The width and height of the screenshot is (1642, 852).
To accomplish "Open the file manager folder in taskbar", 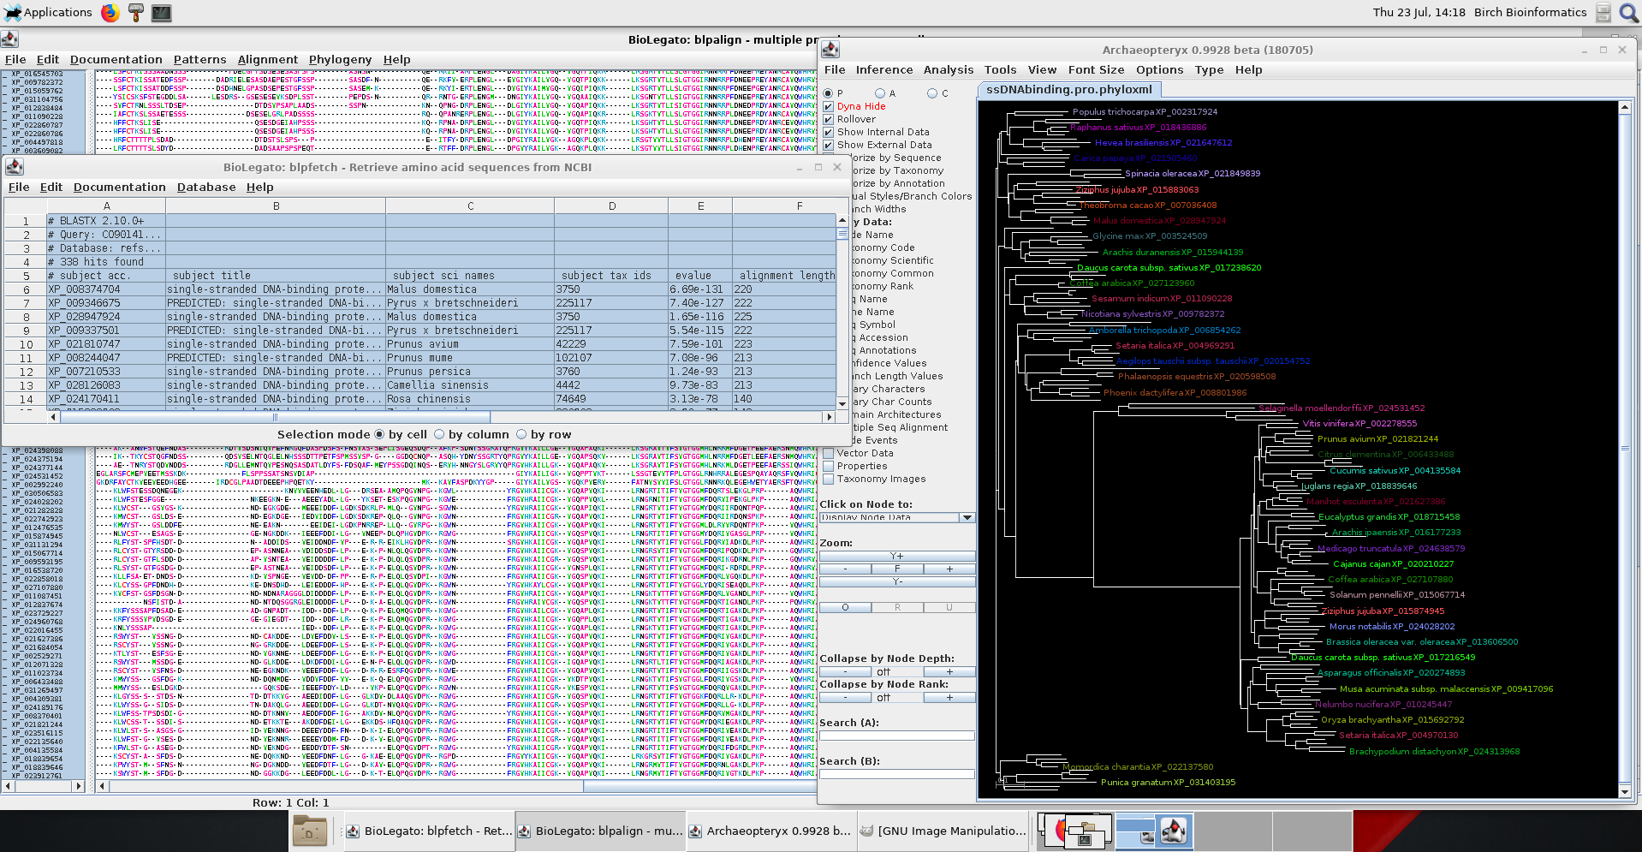I will tap(310, 831).
